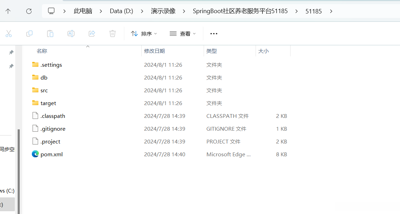Click the target folder icon
Image resolution: width=400 pixels, height=214 pixels.
(x=35, y=103)
